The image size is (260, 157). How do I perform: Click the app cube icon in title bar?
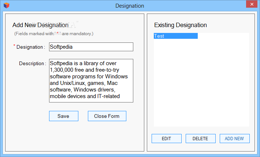[7, 5]
